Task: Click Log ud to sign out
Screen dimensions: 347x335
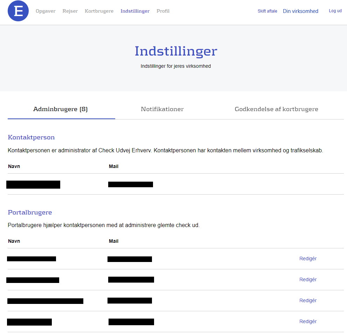Action: 335,11
